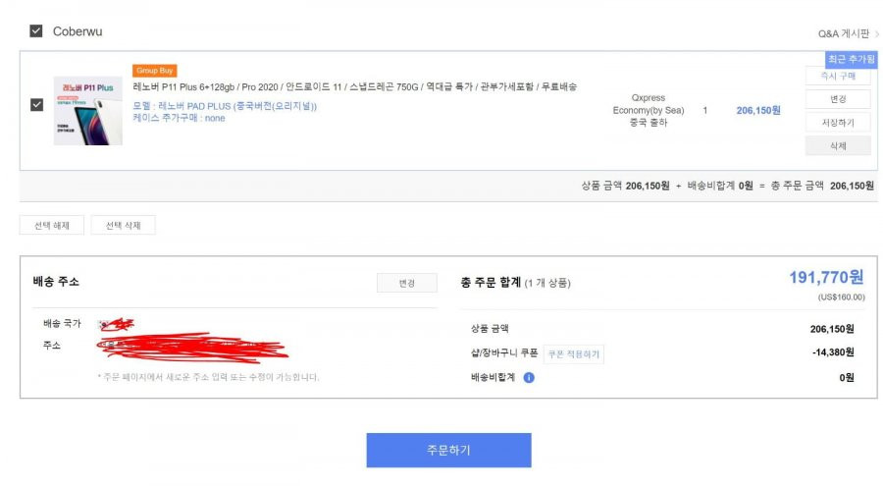
Task: Delete the item with 삭제 button
Action: click(838, 146)
